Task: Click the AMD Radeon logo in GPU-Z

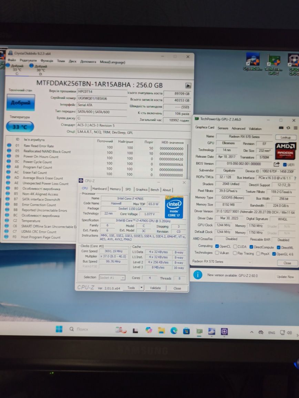Action: (285, 151)
